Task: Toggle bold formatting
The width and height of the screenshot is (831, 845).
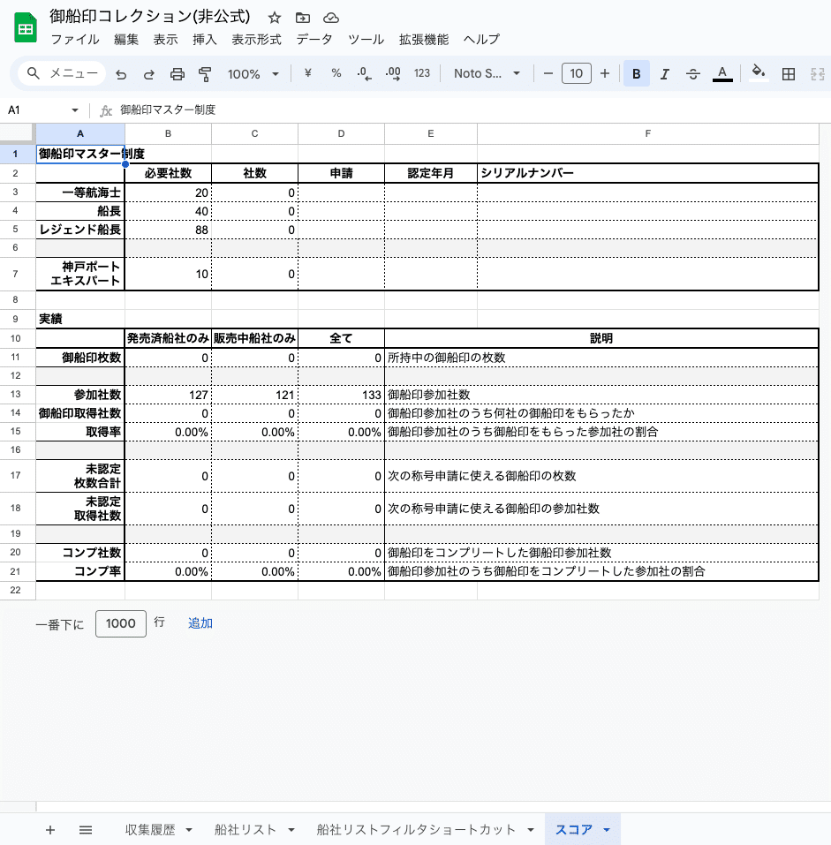Action: tap(637, 73)
